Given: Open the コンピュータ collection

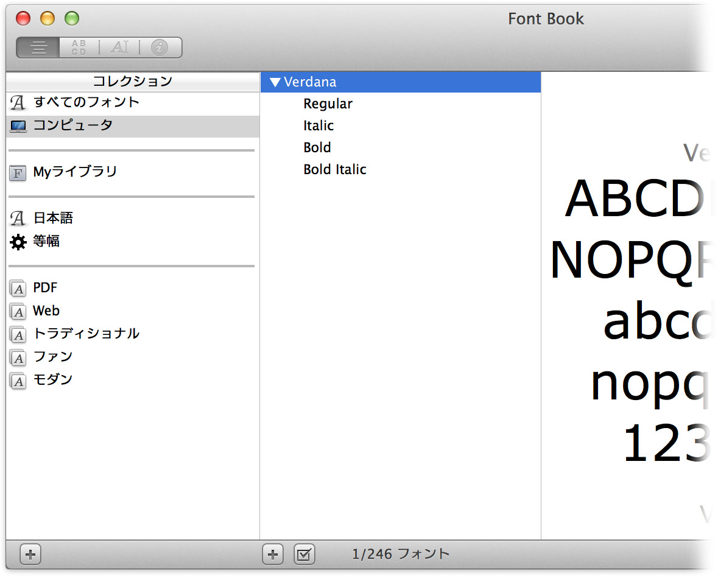Looking at the screenshot, I should point(133,127).
